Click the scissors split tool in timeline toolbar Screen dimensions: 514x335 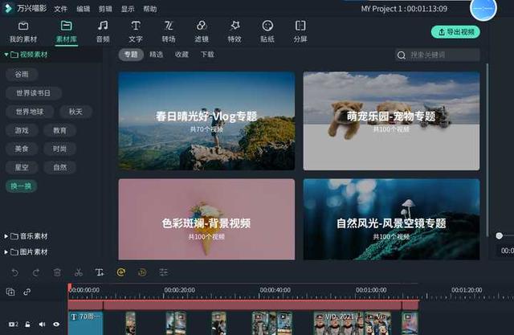pos(78,272)
